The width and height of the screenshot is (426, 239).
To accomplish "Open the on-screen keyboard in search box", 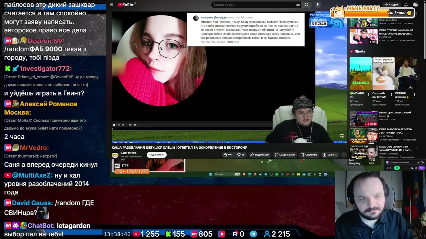I will (298, 5).
